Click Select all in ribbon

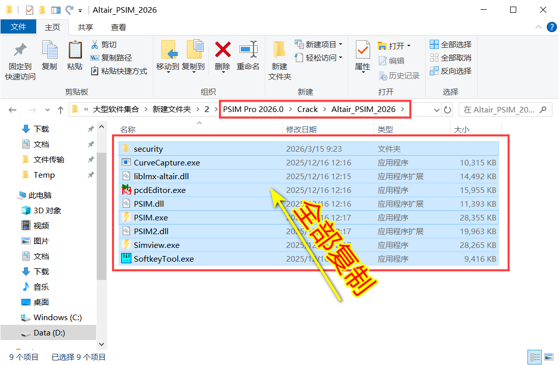tap(451, 45)
